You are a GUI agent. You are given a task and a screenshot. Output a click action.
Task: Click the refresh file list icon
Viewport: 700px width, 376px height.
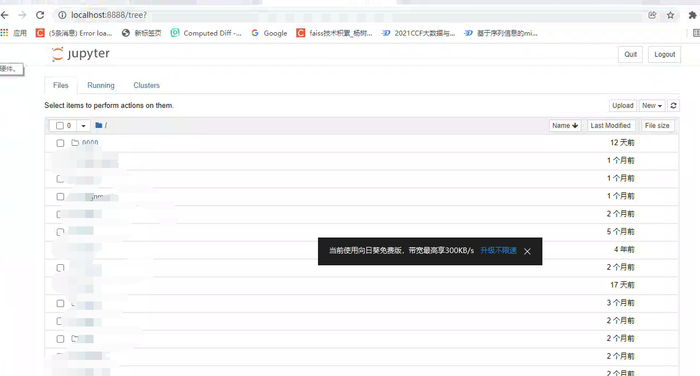[673, 105]
